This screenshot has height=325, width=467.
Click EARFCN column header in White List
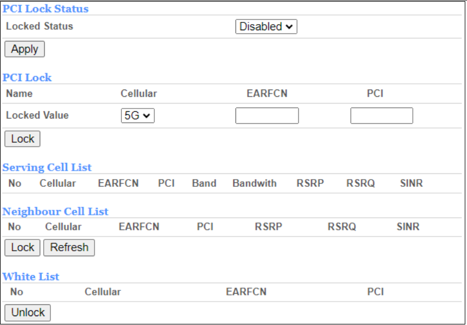tap(246, 291)
